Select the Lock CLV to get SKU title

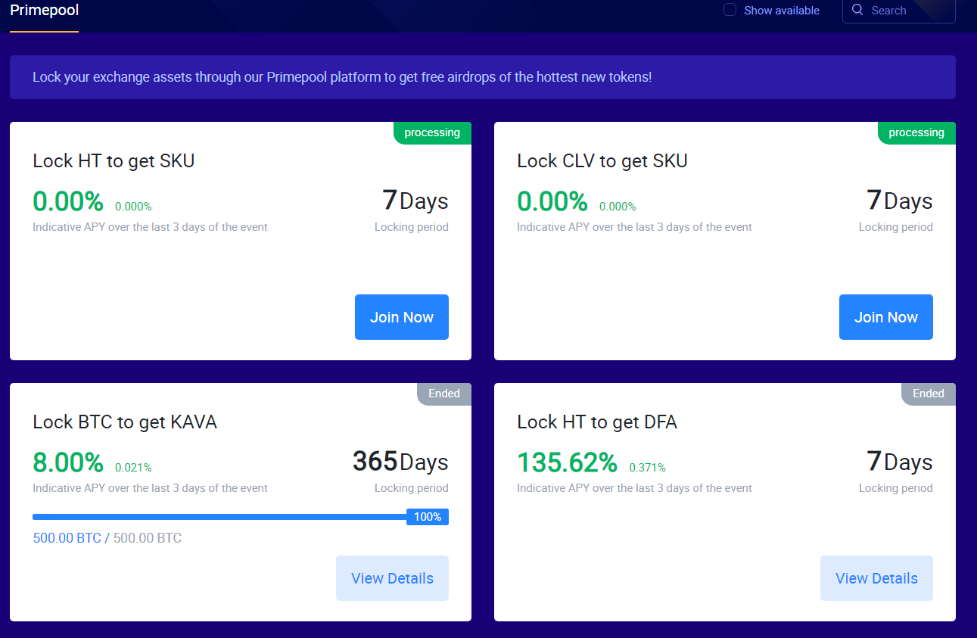[602, 161]
